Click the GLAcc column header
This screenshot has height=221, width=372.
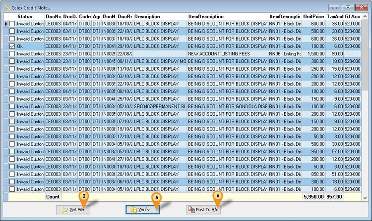point(352,16)
